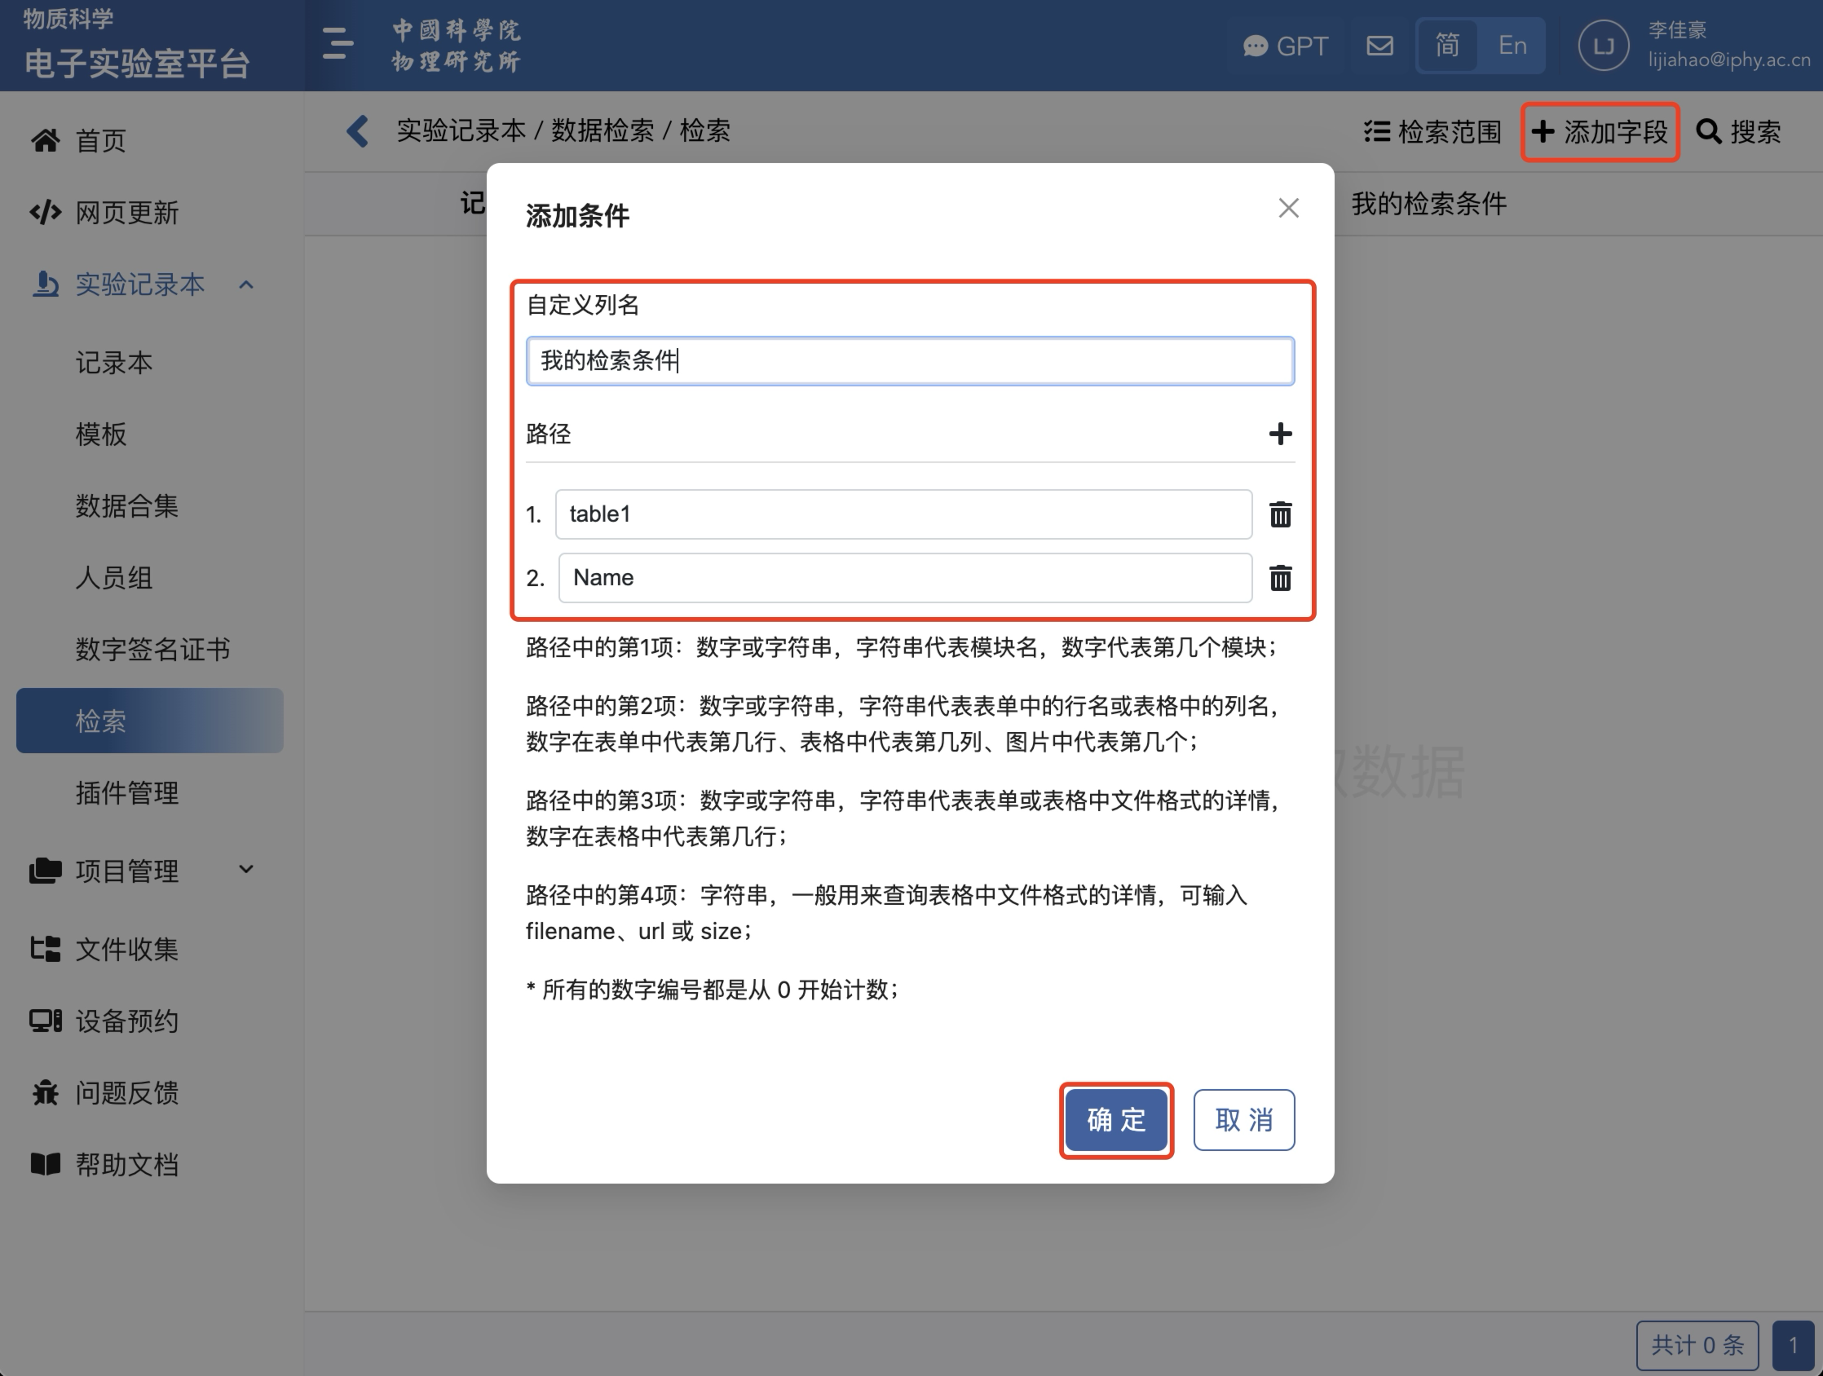The width and height of the screenshot is (1823, 1376).
Task: Click the 实验记录本 microscope icon
Action: [46, 284]
